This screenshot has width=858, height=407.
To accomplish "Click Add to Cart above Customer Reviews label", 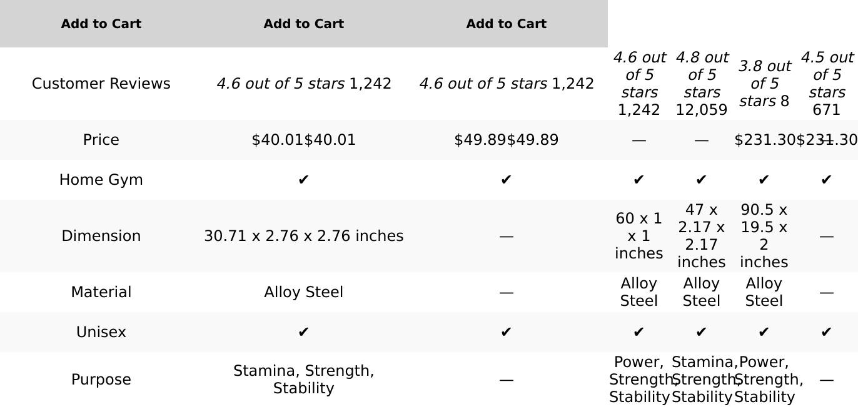I will (101, 24).
